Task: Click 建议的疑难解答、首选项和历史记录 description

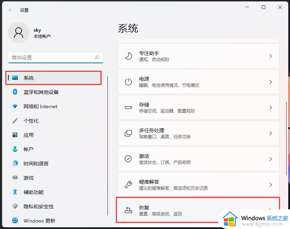Action: pyautogui.click(x=173, y=188)
